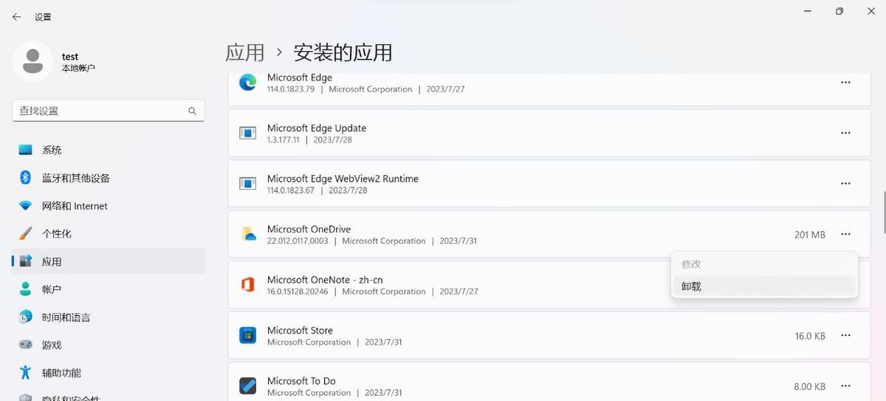Click the Bluetooth icon in sidebar

coord(25,178)
